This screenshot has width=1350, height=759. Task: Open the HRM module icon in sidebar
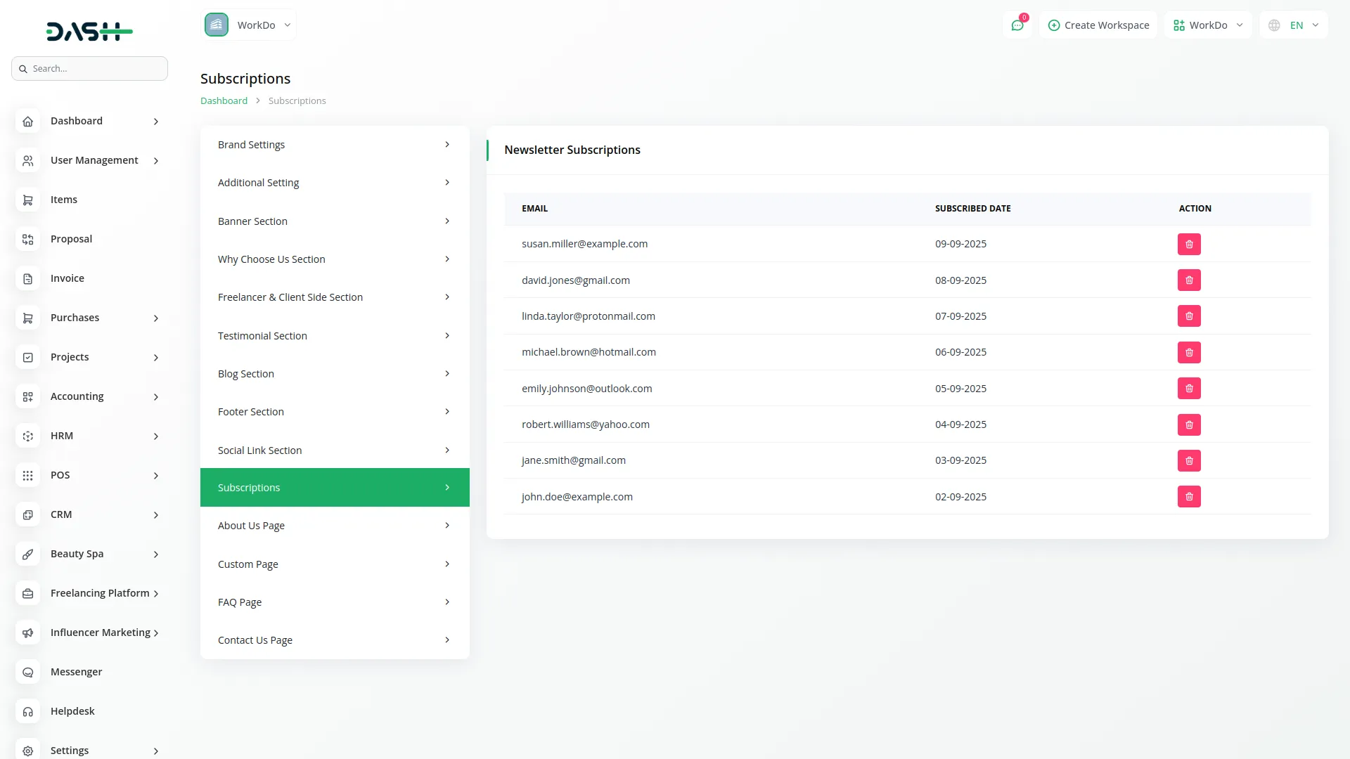pyautogui.click(x=27, y=436)
